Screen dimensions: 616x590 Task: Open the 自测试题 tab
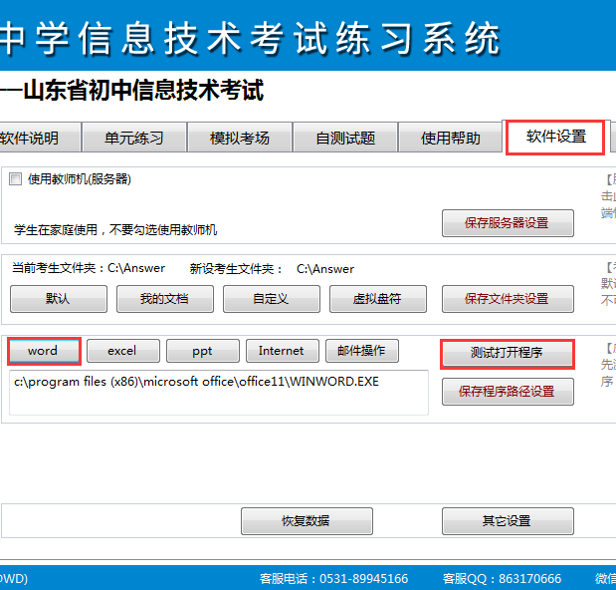(x=345, y=139)
